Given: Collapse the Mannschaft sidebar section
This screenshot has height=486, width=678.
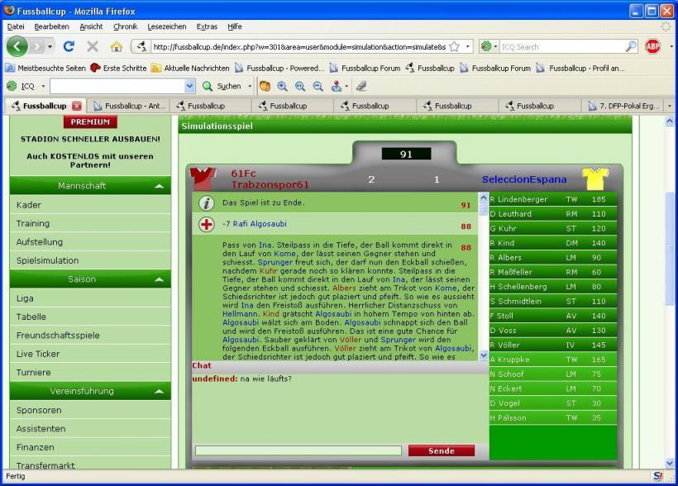Looking at the screenshot, I should coord(158,187).
